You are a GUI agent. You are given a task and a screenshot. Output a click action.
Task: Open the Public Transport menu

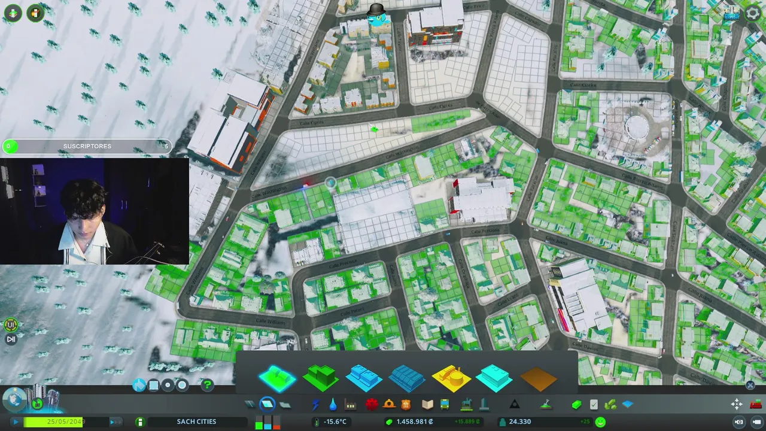[x=445, y=405]
